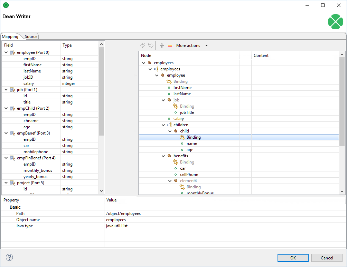Click the red minus icon to remove a node

click(x=170, y=45)
